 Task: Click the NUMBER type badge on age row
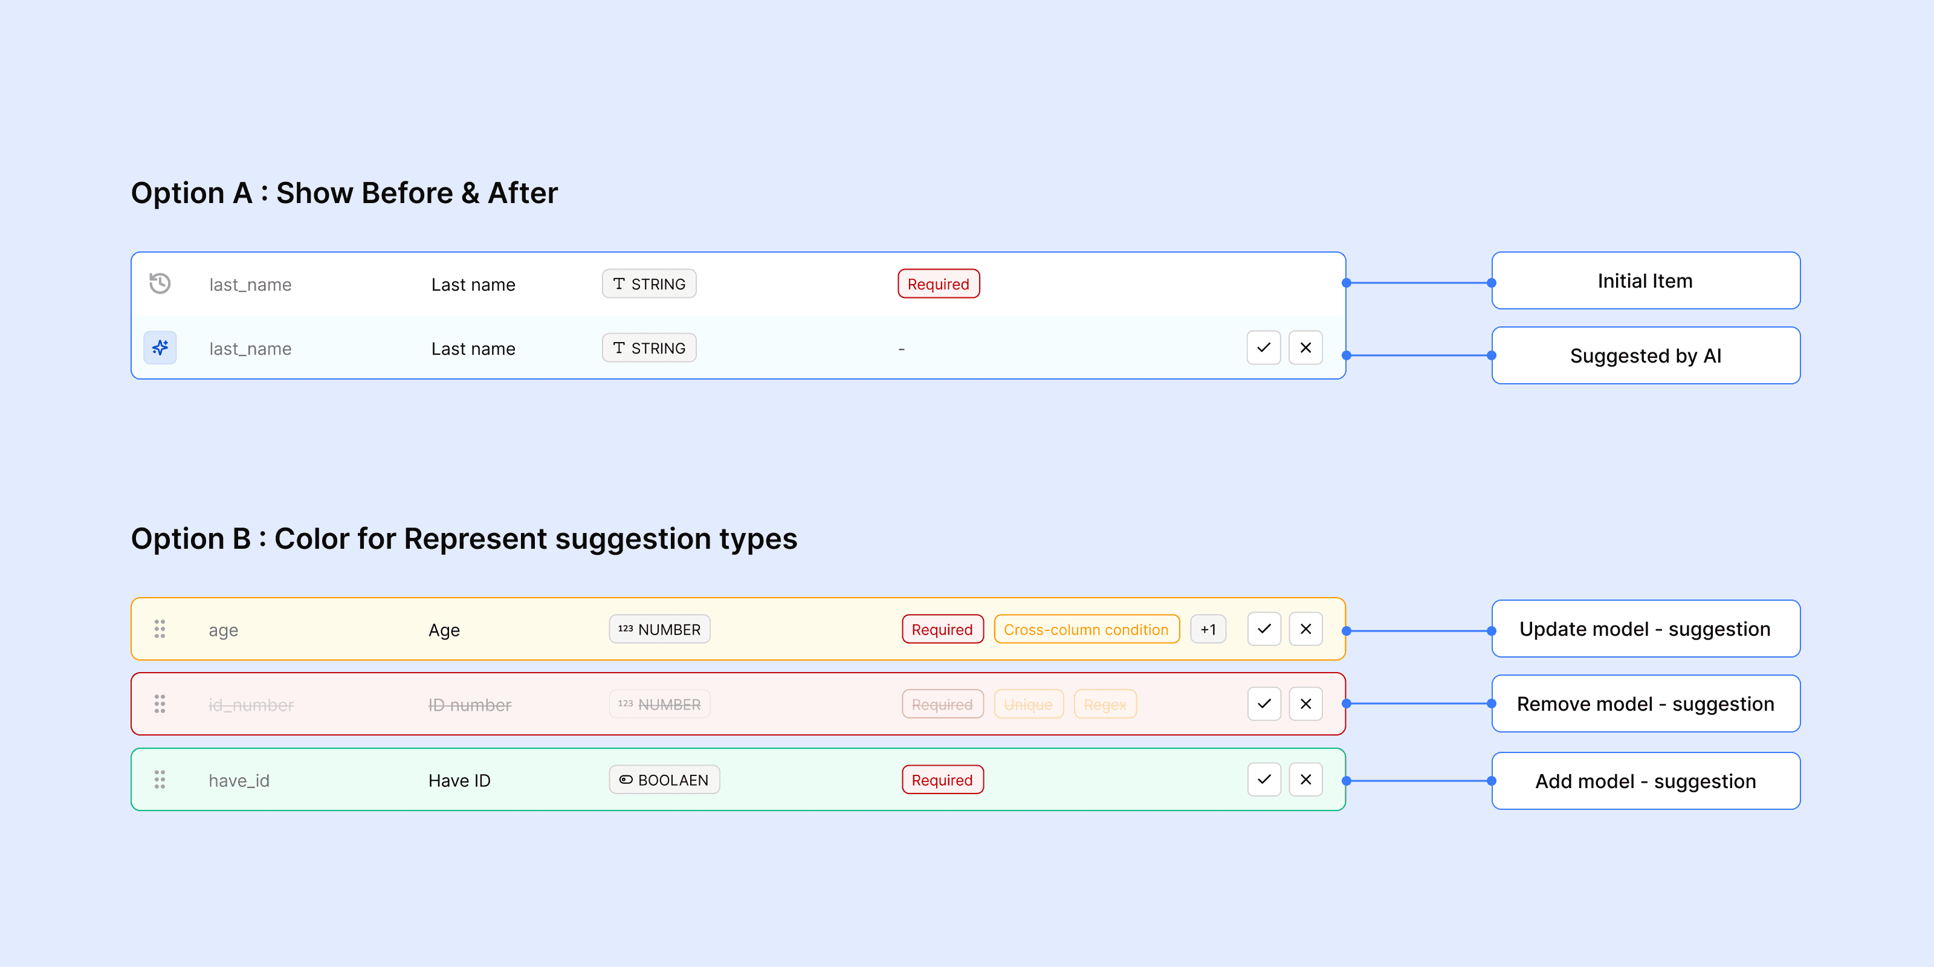point(659,629)
